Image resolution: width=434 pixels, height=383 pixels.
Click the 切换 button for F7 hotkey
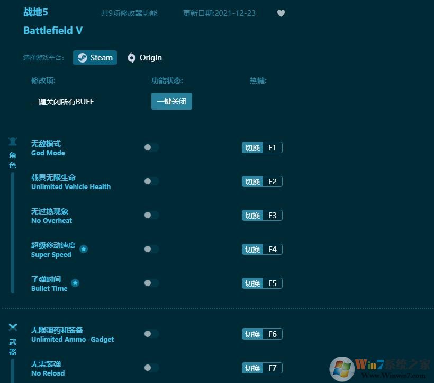click(252, 368)
